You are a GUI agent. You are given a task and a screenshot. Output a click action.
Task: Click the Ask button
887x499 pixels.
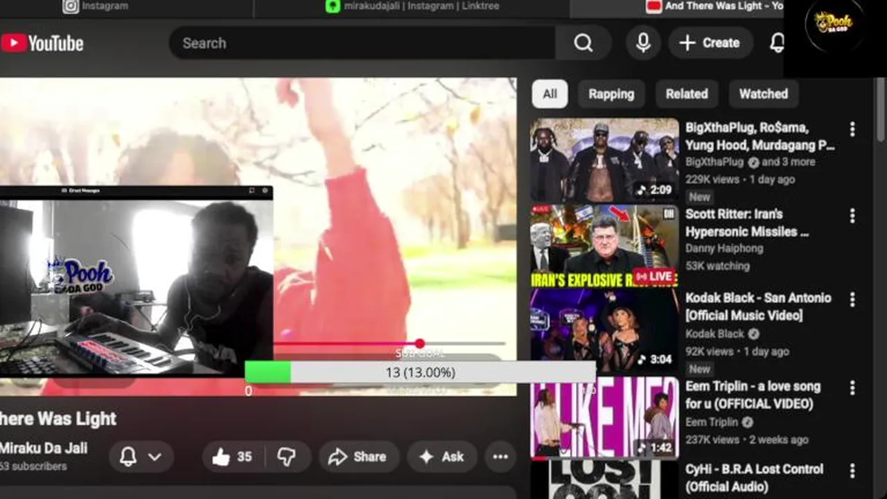[441, 457]
